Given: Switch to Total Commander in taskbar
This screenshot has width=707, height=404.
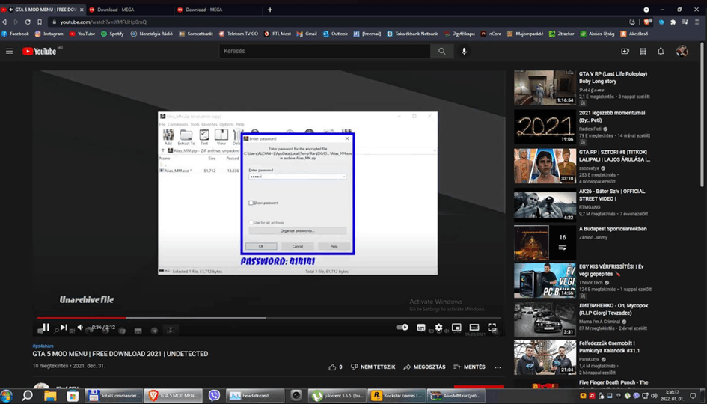Looking at the screenshot, I should coord(114,396).
